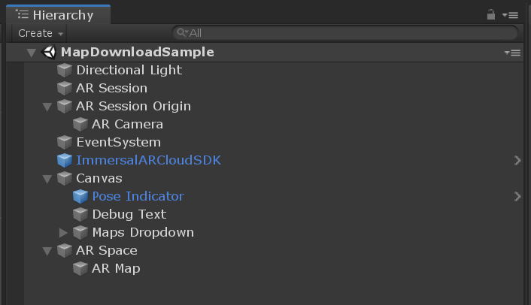Open the MapDownloadSample scene context menu
Image resolution: width=531 pixels, height=305 pixels.
(512, 53)
